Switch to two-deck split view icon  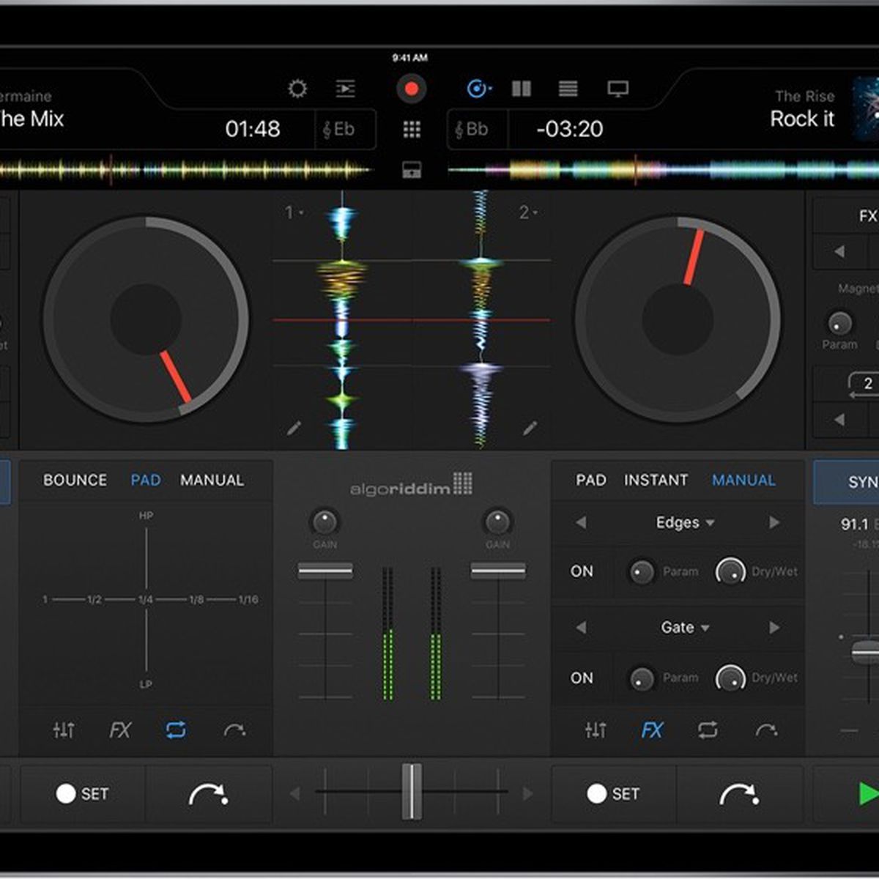tap(522, 89)
